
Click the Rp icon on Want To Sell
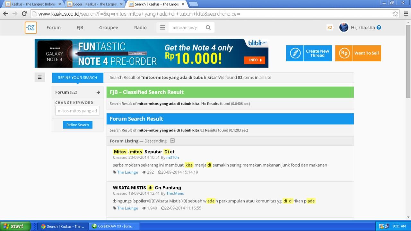point(344,53)
